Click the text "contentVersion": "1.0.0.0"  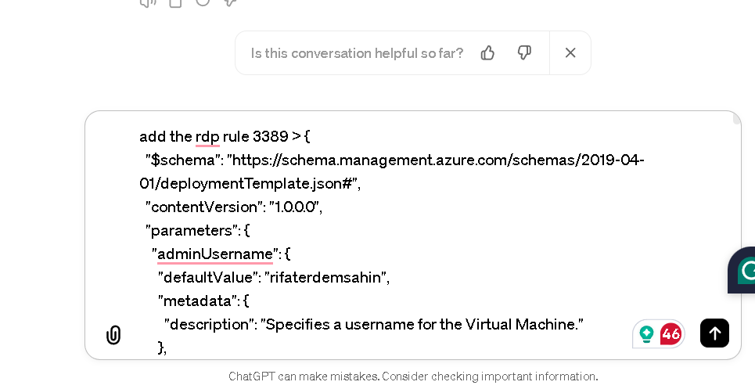click(233, 207)
